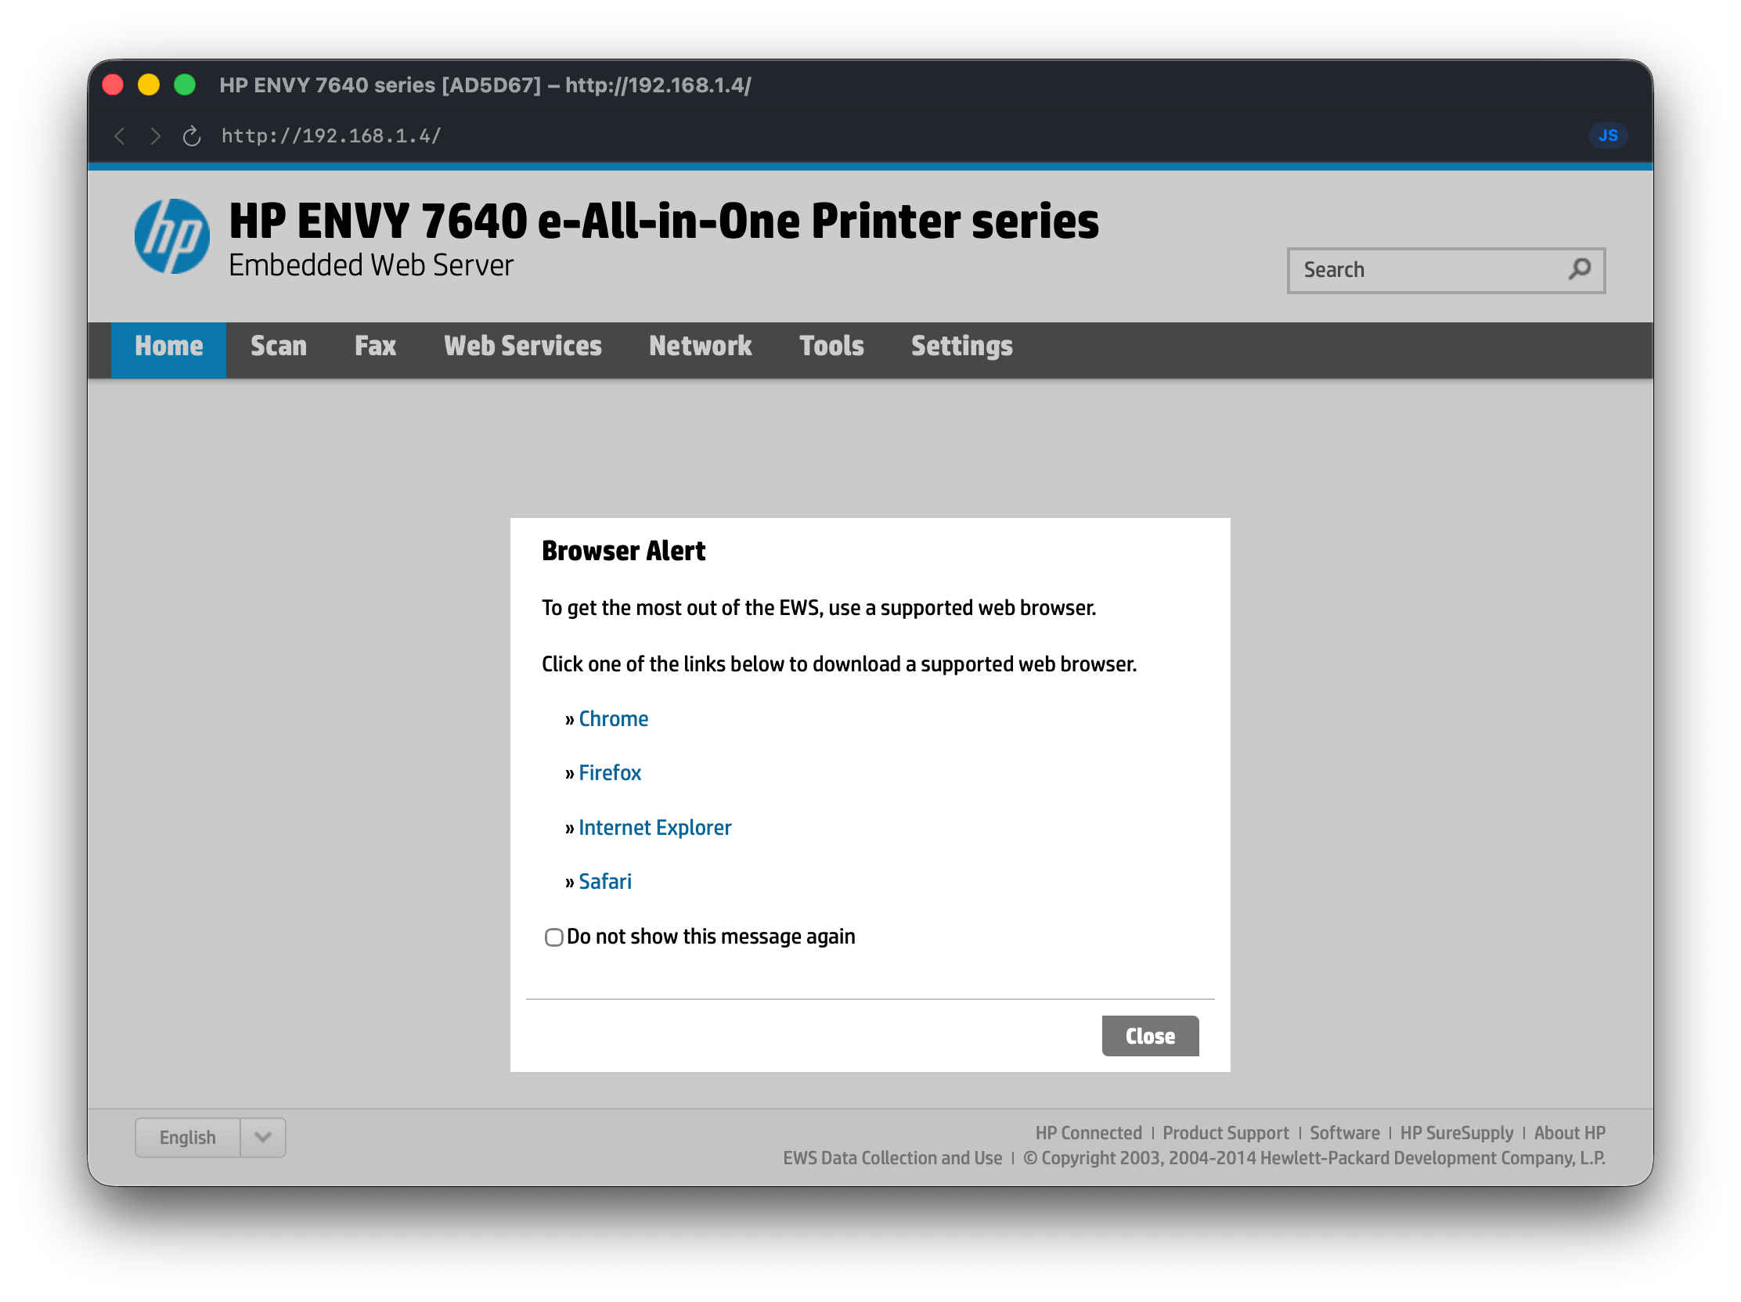Click the 'Browser Alert' heading text

[x=623, y=551]
